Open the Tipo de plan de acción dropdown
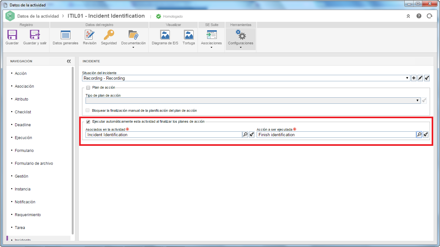Image resolution: width=440 pixels, height=247 pixels. pos(418,100)
